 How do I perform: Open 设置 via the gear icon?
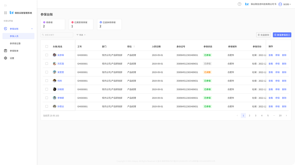coord(5,58)
